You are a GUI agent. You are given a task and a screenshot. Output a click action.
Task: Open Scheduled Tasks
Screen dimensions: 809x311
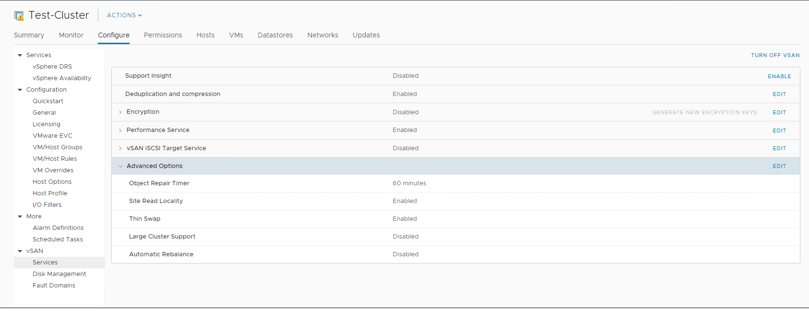point(58,239)
